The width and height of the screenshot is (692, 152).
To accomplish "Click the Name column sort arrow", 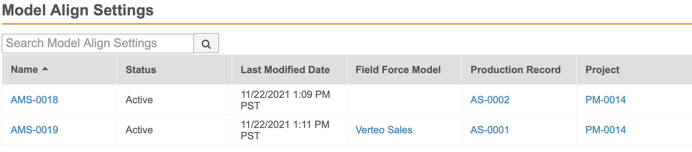I will tap(45, 69).
